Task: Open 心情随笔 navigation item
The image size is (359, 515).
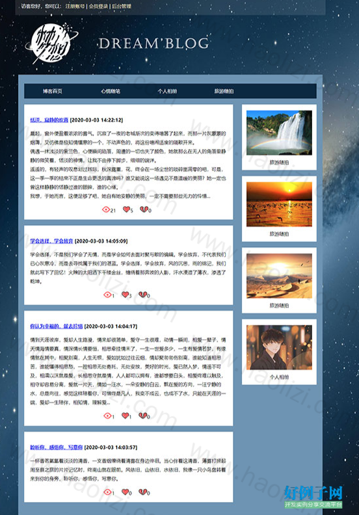Action: (111, 91)
